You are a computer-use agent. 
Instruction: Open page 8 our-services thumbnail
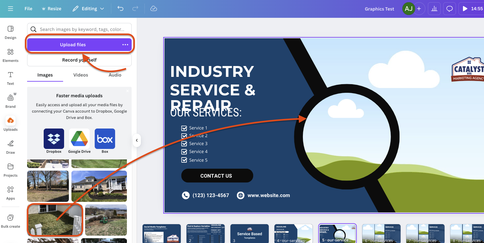pyautogui.click(x=467, y=233)
